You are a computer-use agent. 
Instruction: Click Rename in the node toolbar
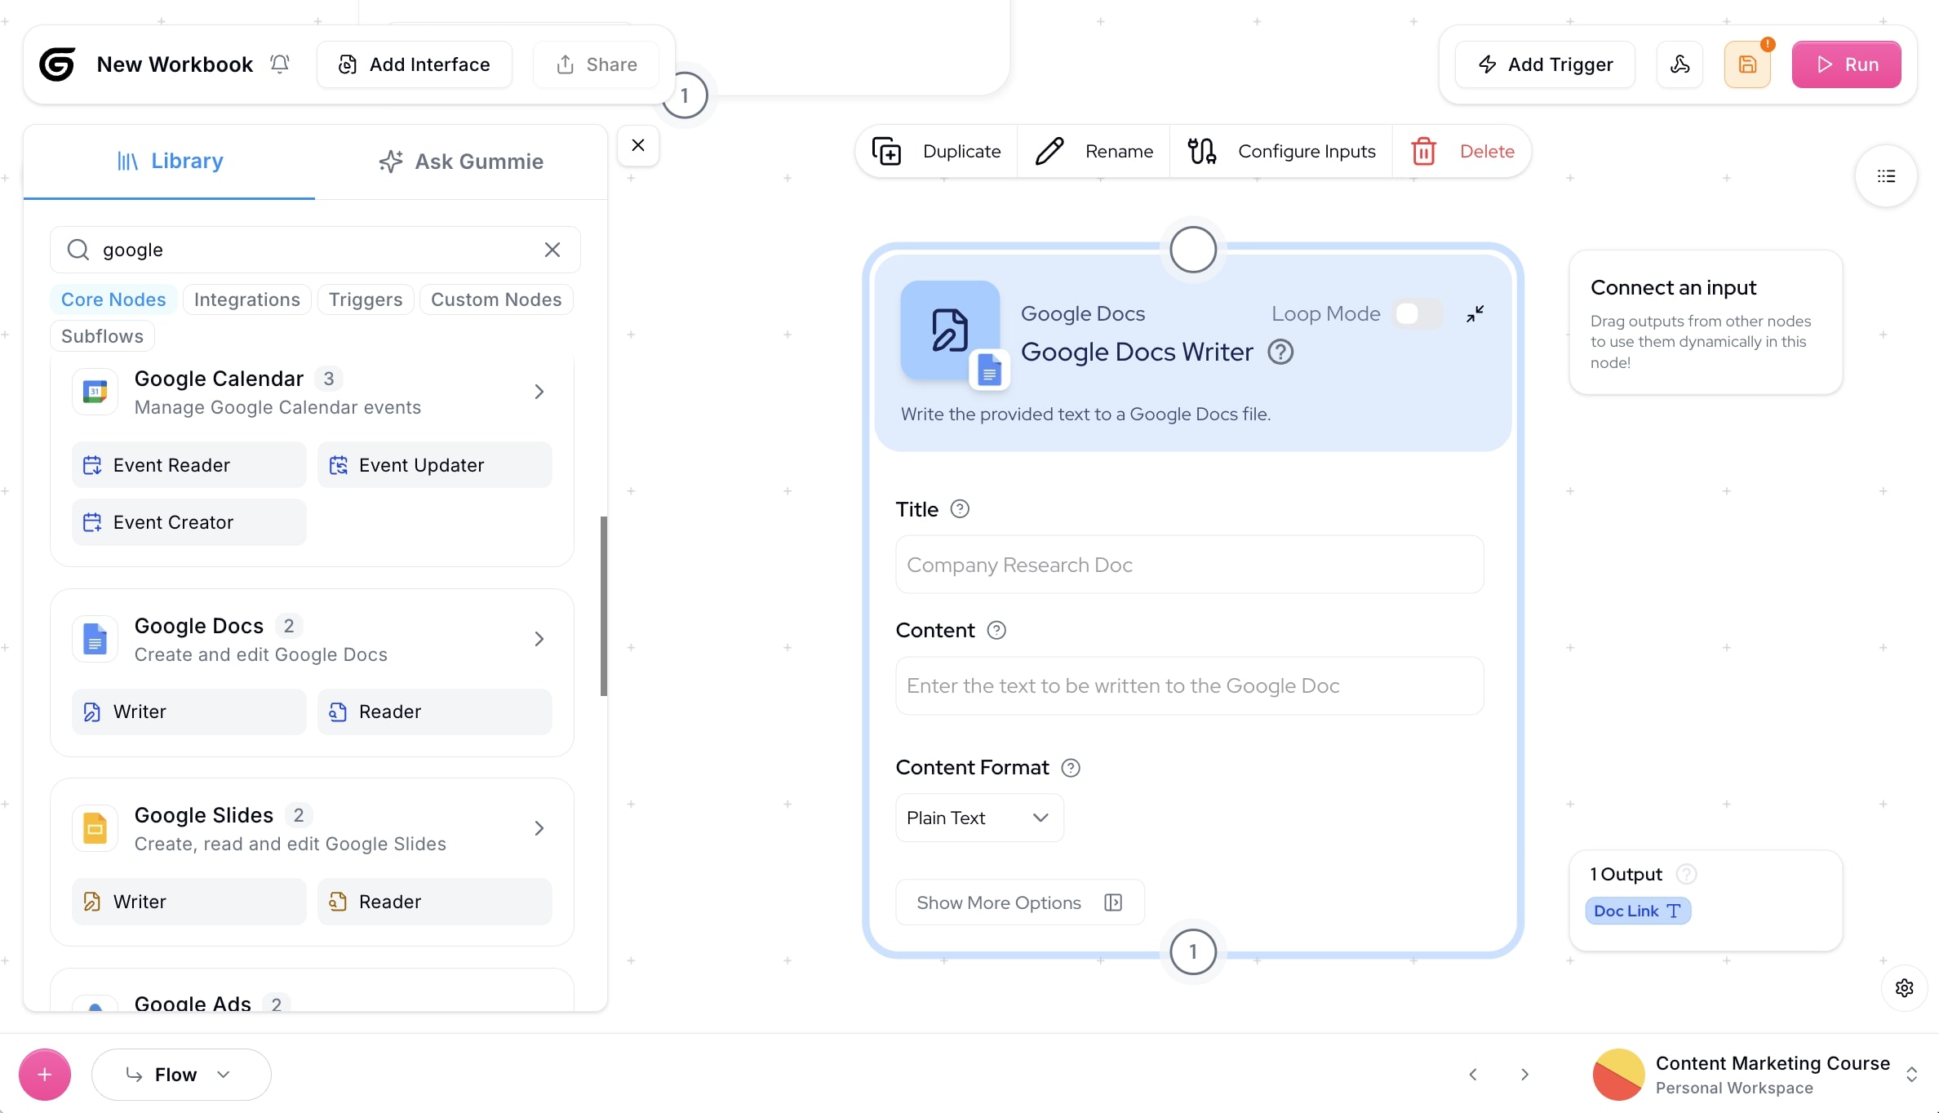point(1094,152)
